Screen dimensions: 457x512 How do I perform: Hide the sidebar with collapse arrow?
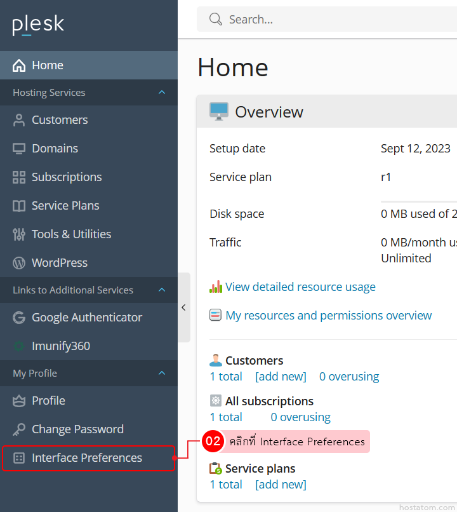pos(183,307)
